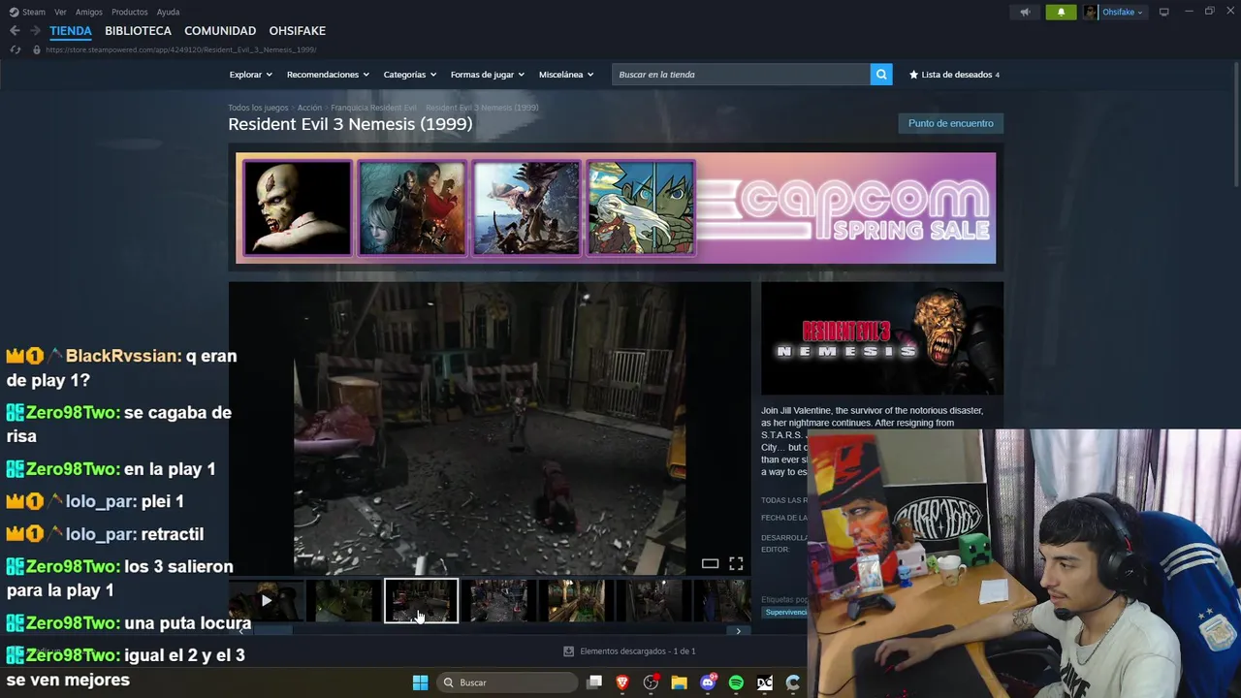
Task: Open OBS Studio from the taskbar
Action: (x=651, y=682)
